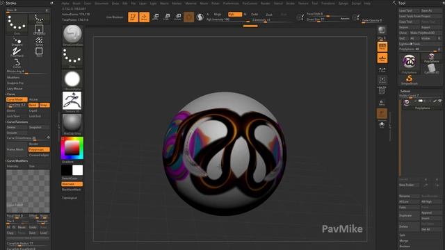Click the Save As button in Tool panel
The image size is (445, 250).
(431, 10)
